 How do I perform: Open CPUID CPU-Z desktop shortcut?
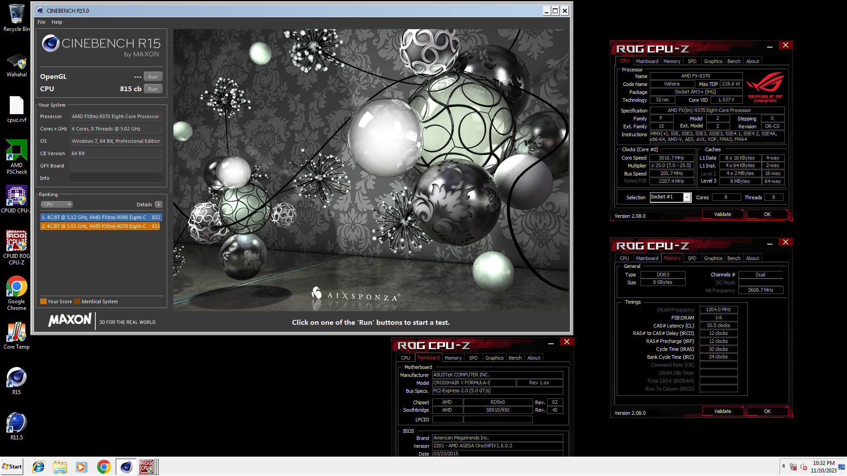(16, 199)
